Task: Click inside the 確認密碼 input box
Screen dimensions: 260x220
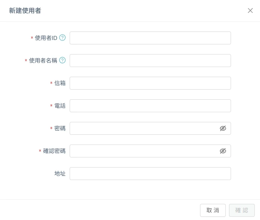Action: tap(144, 151)
